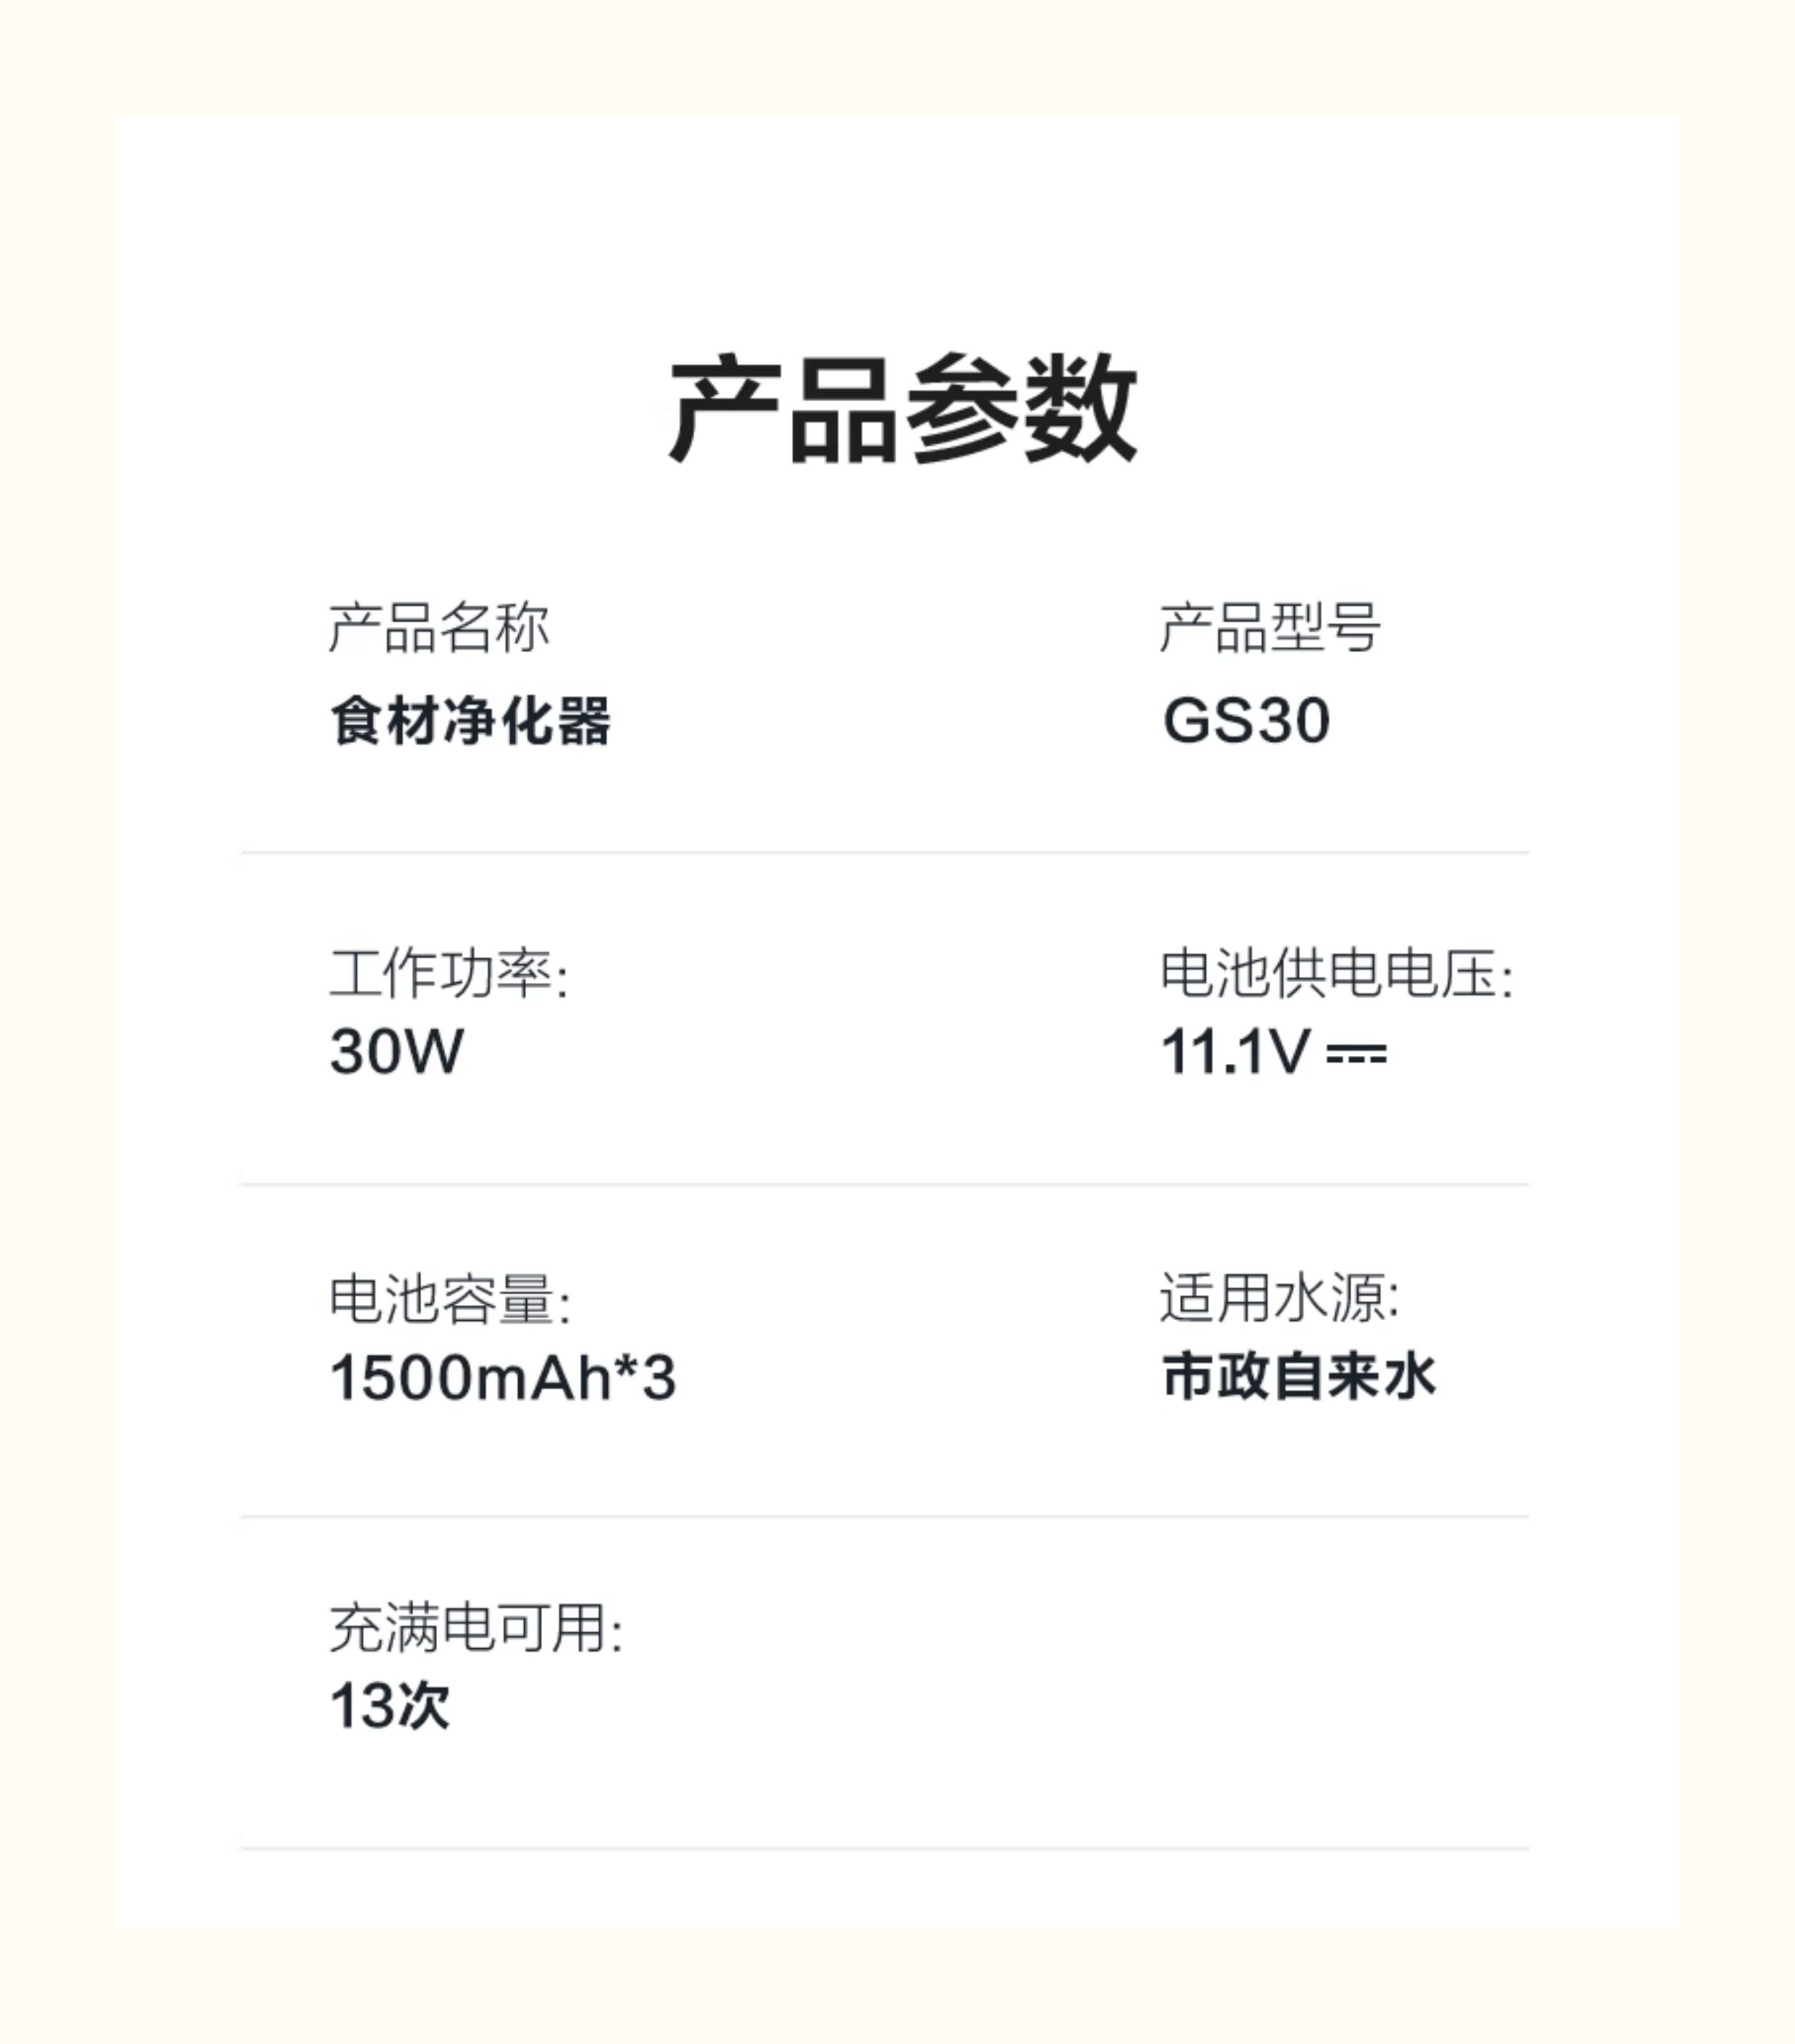Click the 产品参数 heading
The image size is (1795, 2044).
(x=902, y=408)
